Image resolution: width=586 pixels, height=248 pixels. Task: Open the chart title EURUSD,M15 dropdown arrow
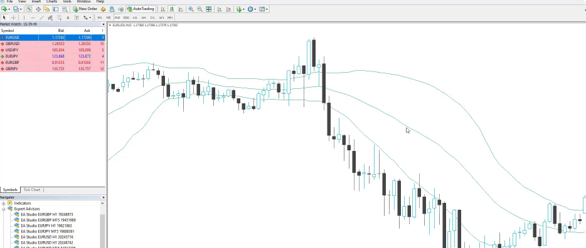(110, 25)
